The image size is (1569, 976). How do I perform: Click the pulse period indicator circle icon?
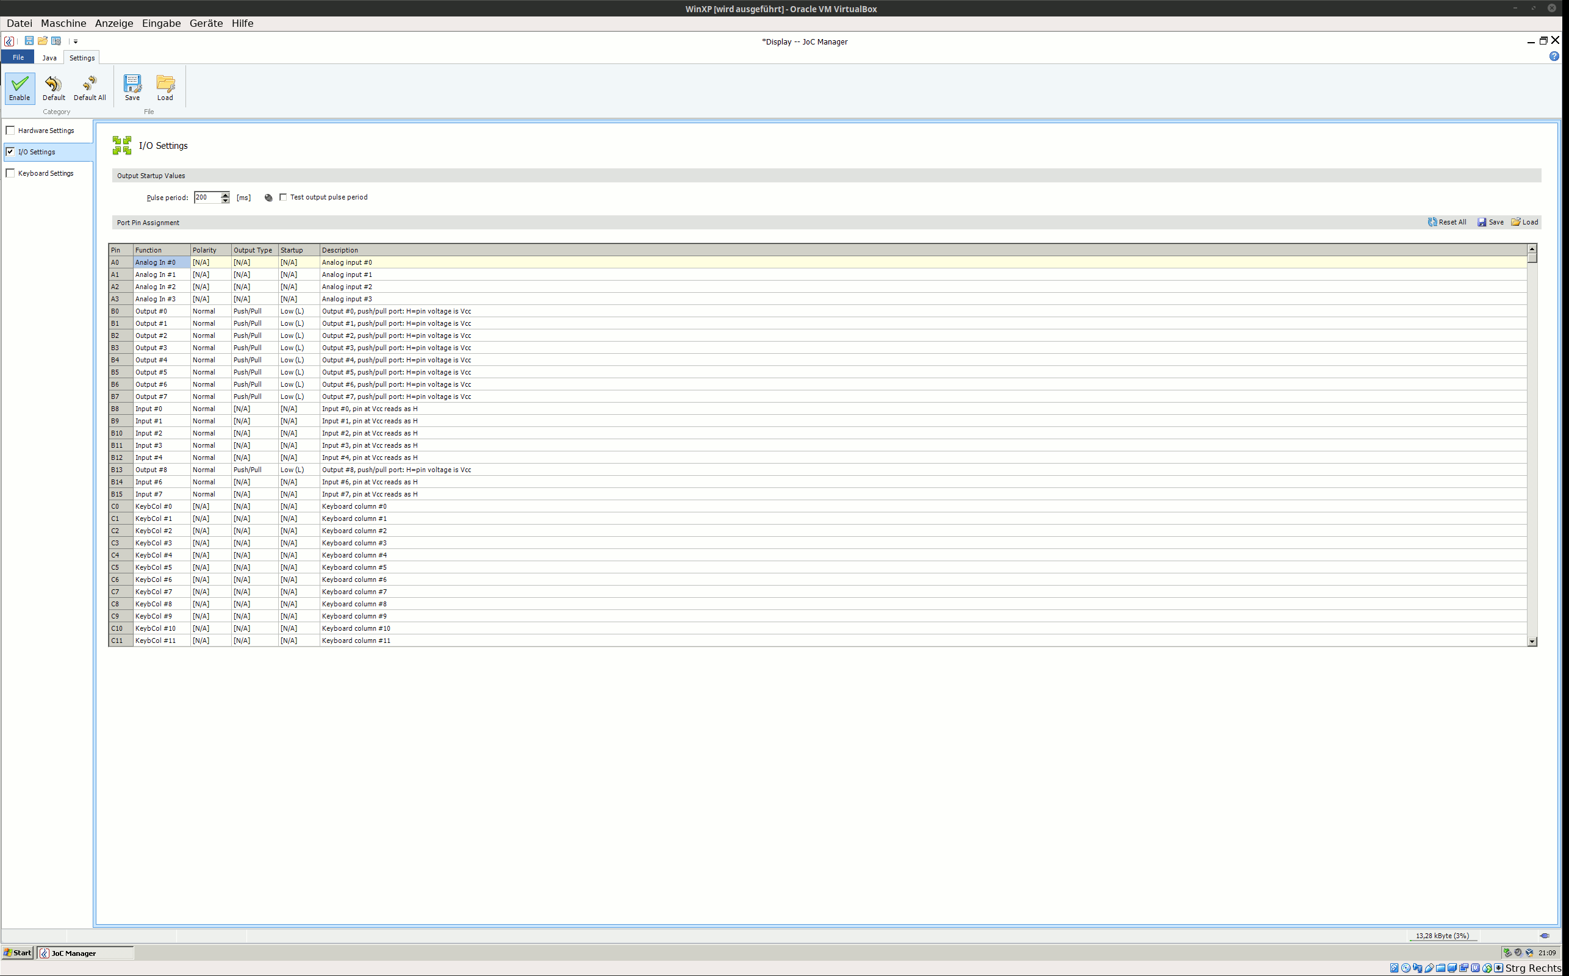pos(268,198)
